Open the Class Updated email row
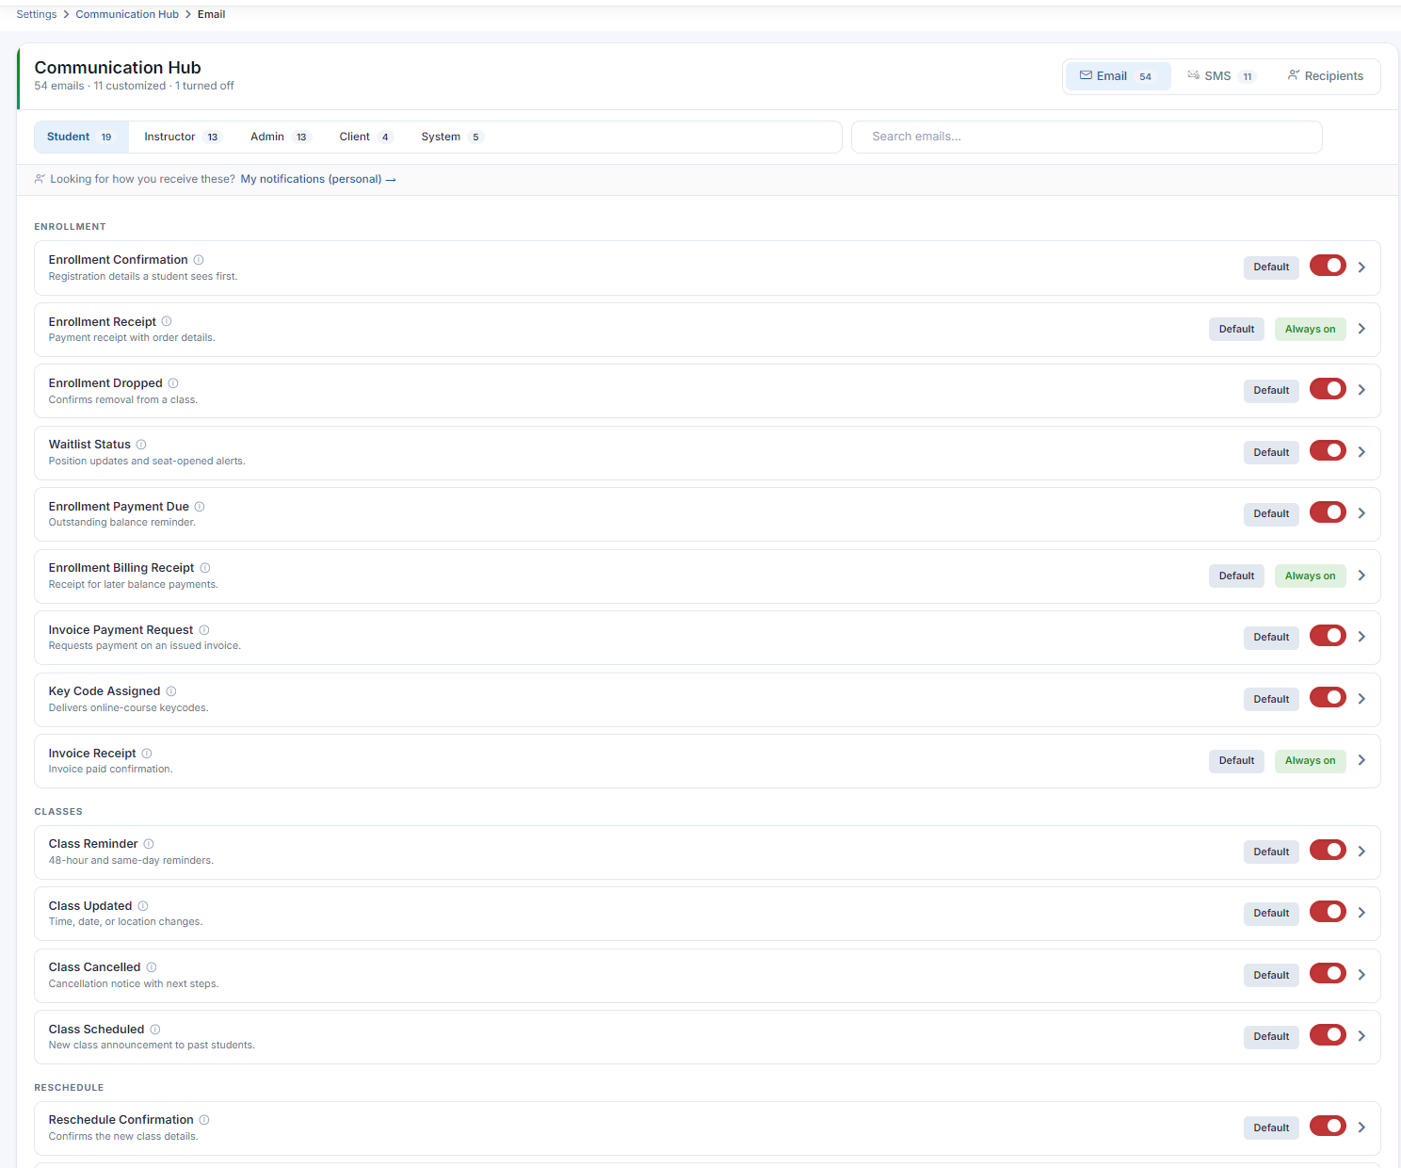The image size is (1401, 1168). [x=707, y=914]
